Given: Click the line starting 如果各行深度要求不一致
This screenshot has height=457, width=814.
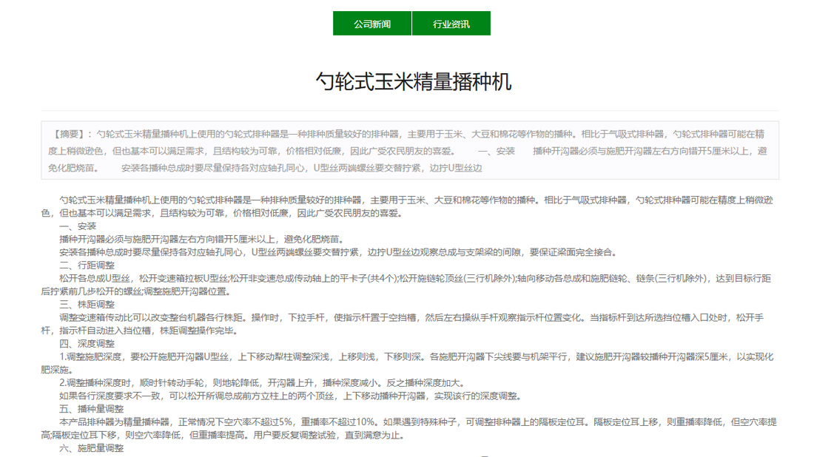Looking at the screenshot, I should click(291, 396).
